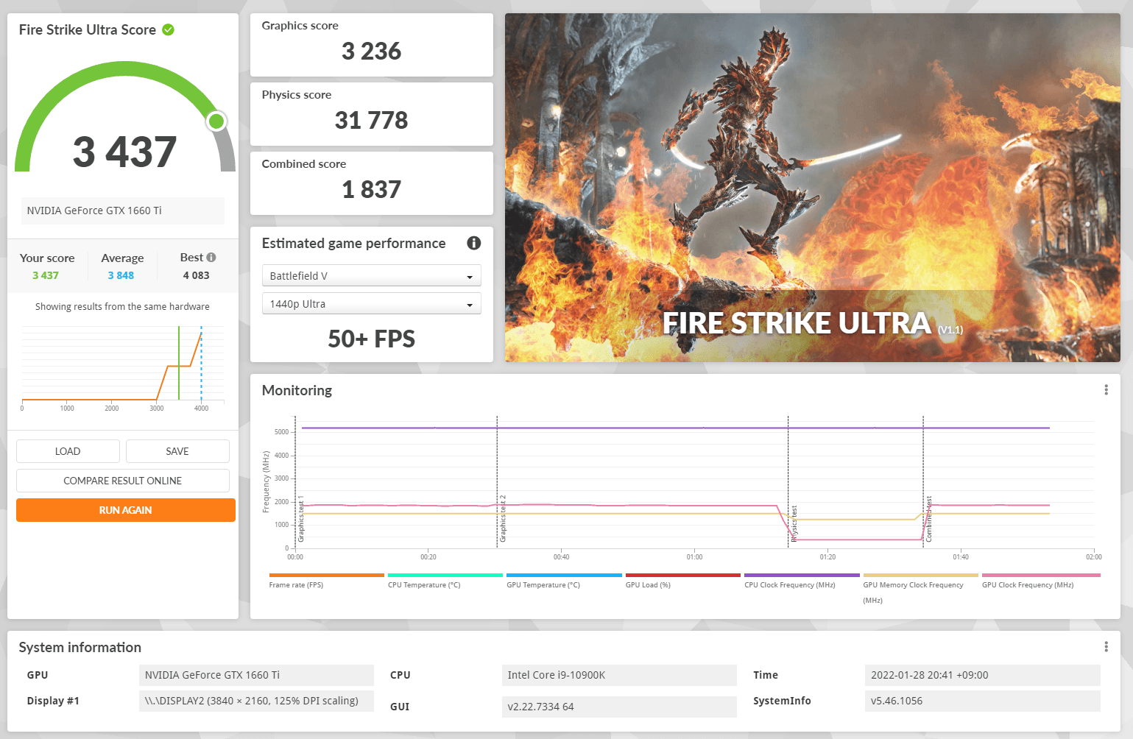Toggle GPU Load (%) legend swatch

coord(683,575)
